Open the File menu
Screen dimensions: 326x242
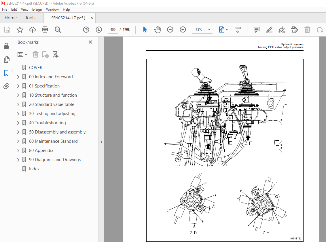[5, 9]
